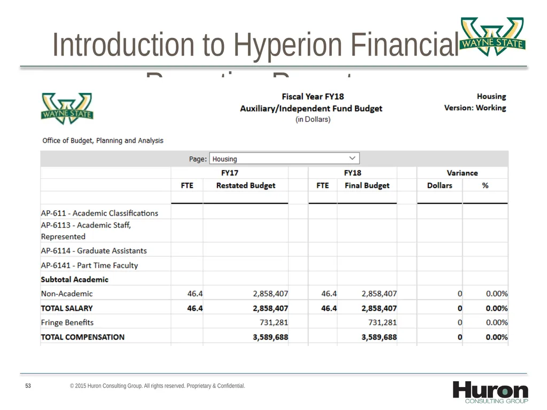Click the % variance column header
The image size is (547, 410).
click(485, 185)
